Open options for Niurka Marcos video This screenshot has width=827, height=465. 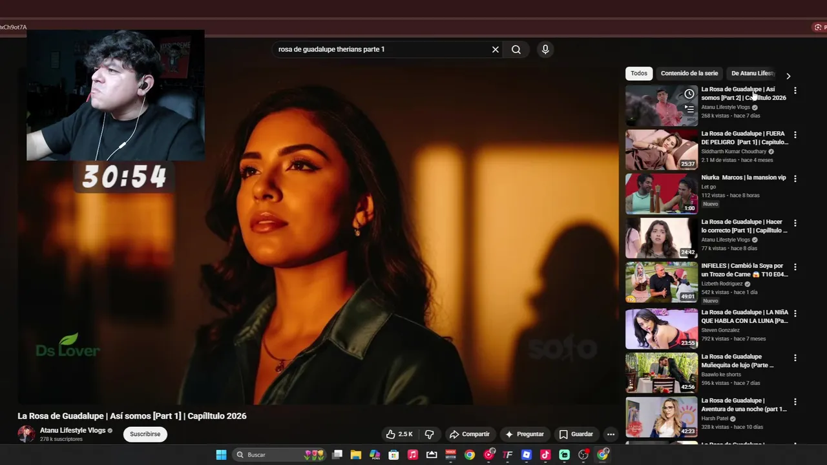(795, 179)
